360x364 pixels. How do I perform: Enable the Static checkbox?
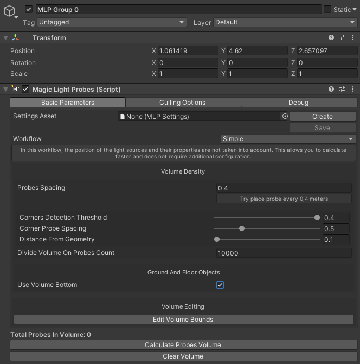[x=327, y=9]
